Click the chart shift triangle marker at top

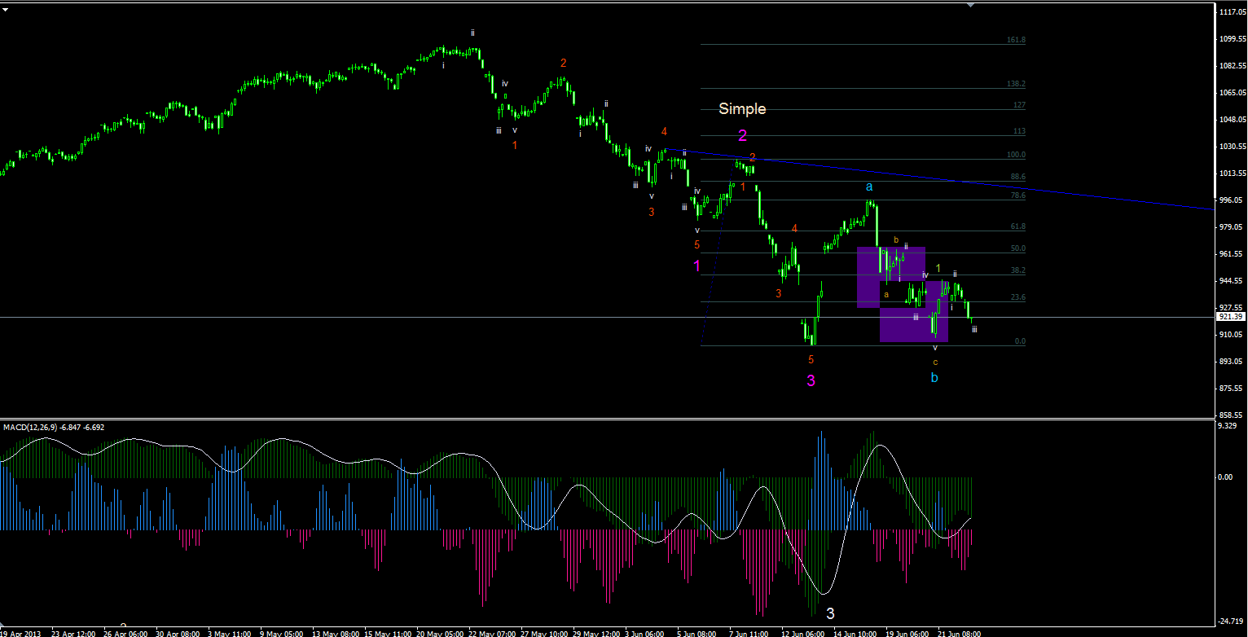(x=969, y=4)
